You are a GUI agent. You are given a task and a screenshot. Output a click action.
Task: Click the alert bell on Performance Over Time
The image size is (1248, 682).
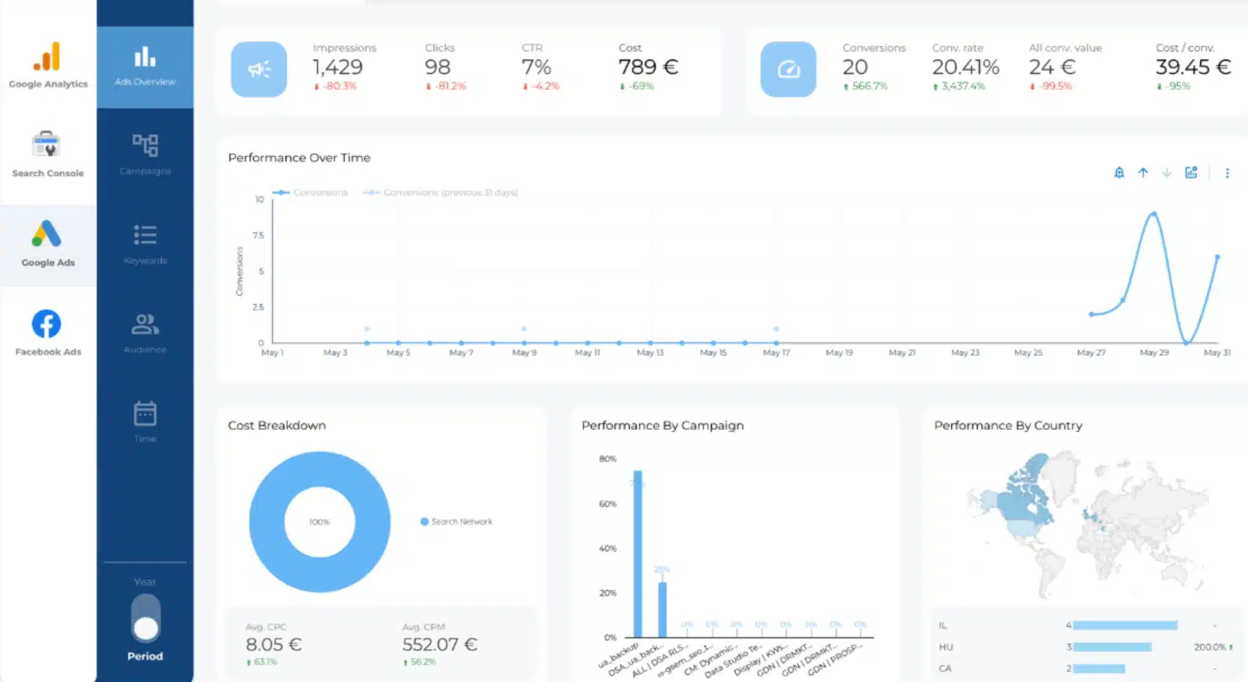point(1119,172)
